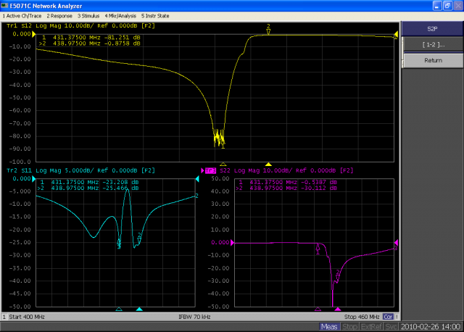This screenshot has height=332, width=464.
Task: Toggle the Meas status indicator
Action: [x=330, y=327]
